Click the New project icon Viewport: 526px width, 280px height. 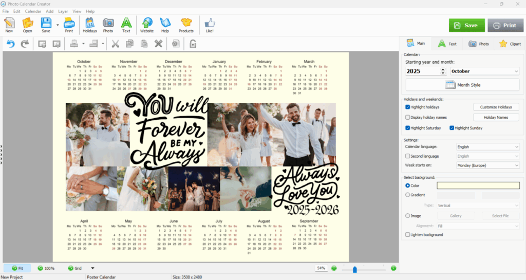9,24
